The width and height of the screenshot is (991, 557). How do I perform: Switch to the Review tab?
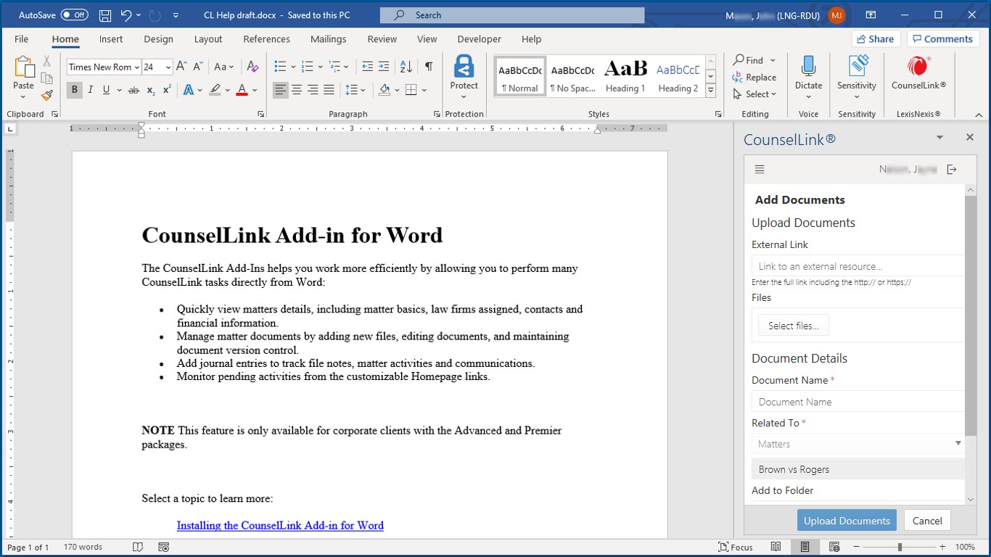(x=382, y=39)
